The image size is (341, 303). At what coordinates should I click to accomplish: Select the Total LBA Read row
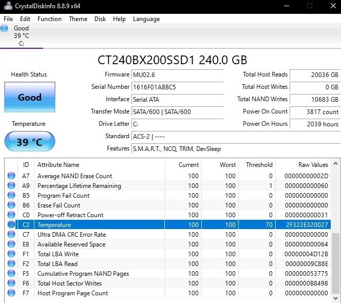click(167, 263)
